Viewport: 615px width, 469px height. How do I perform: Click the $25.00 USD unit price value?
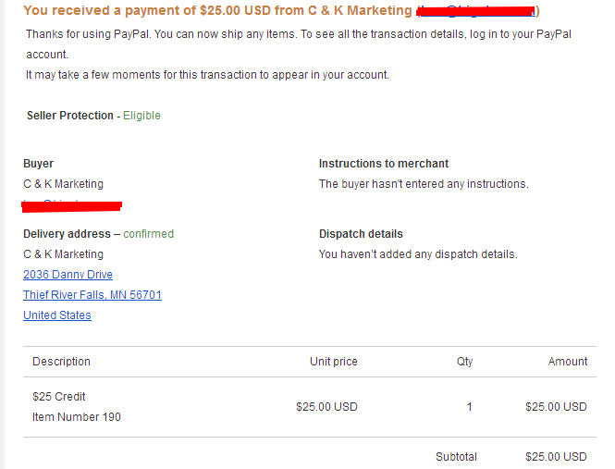[326, 407]
